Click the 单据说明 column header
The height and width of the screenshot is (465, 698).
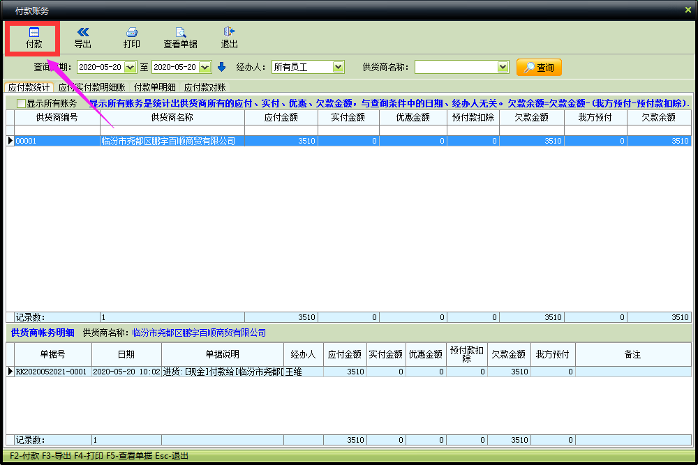223,354
